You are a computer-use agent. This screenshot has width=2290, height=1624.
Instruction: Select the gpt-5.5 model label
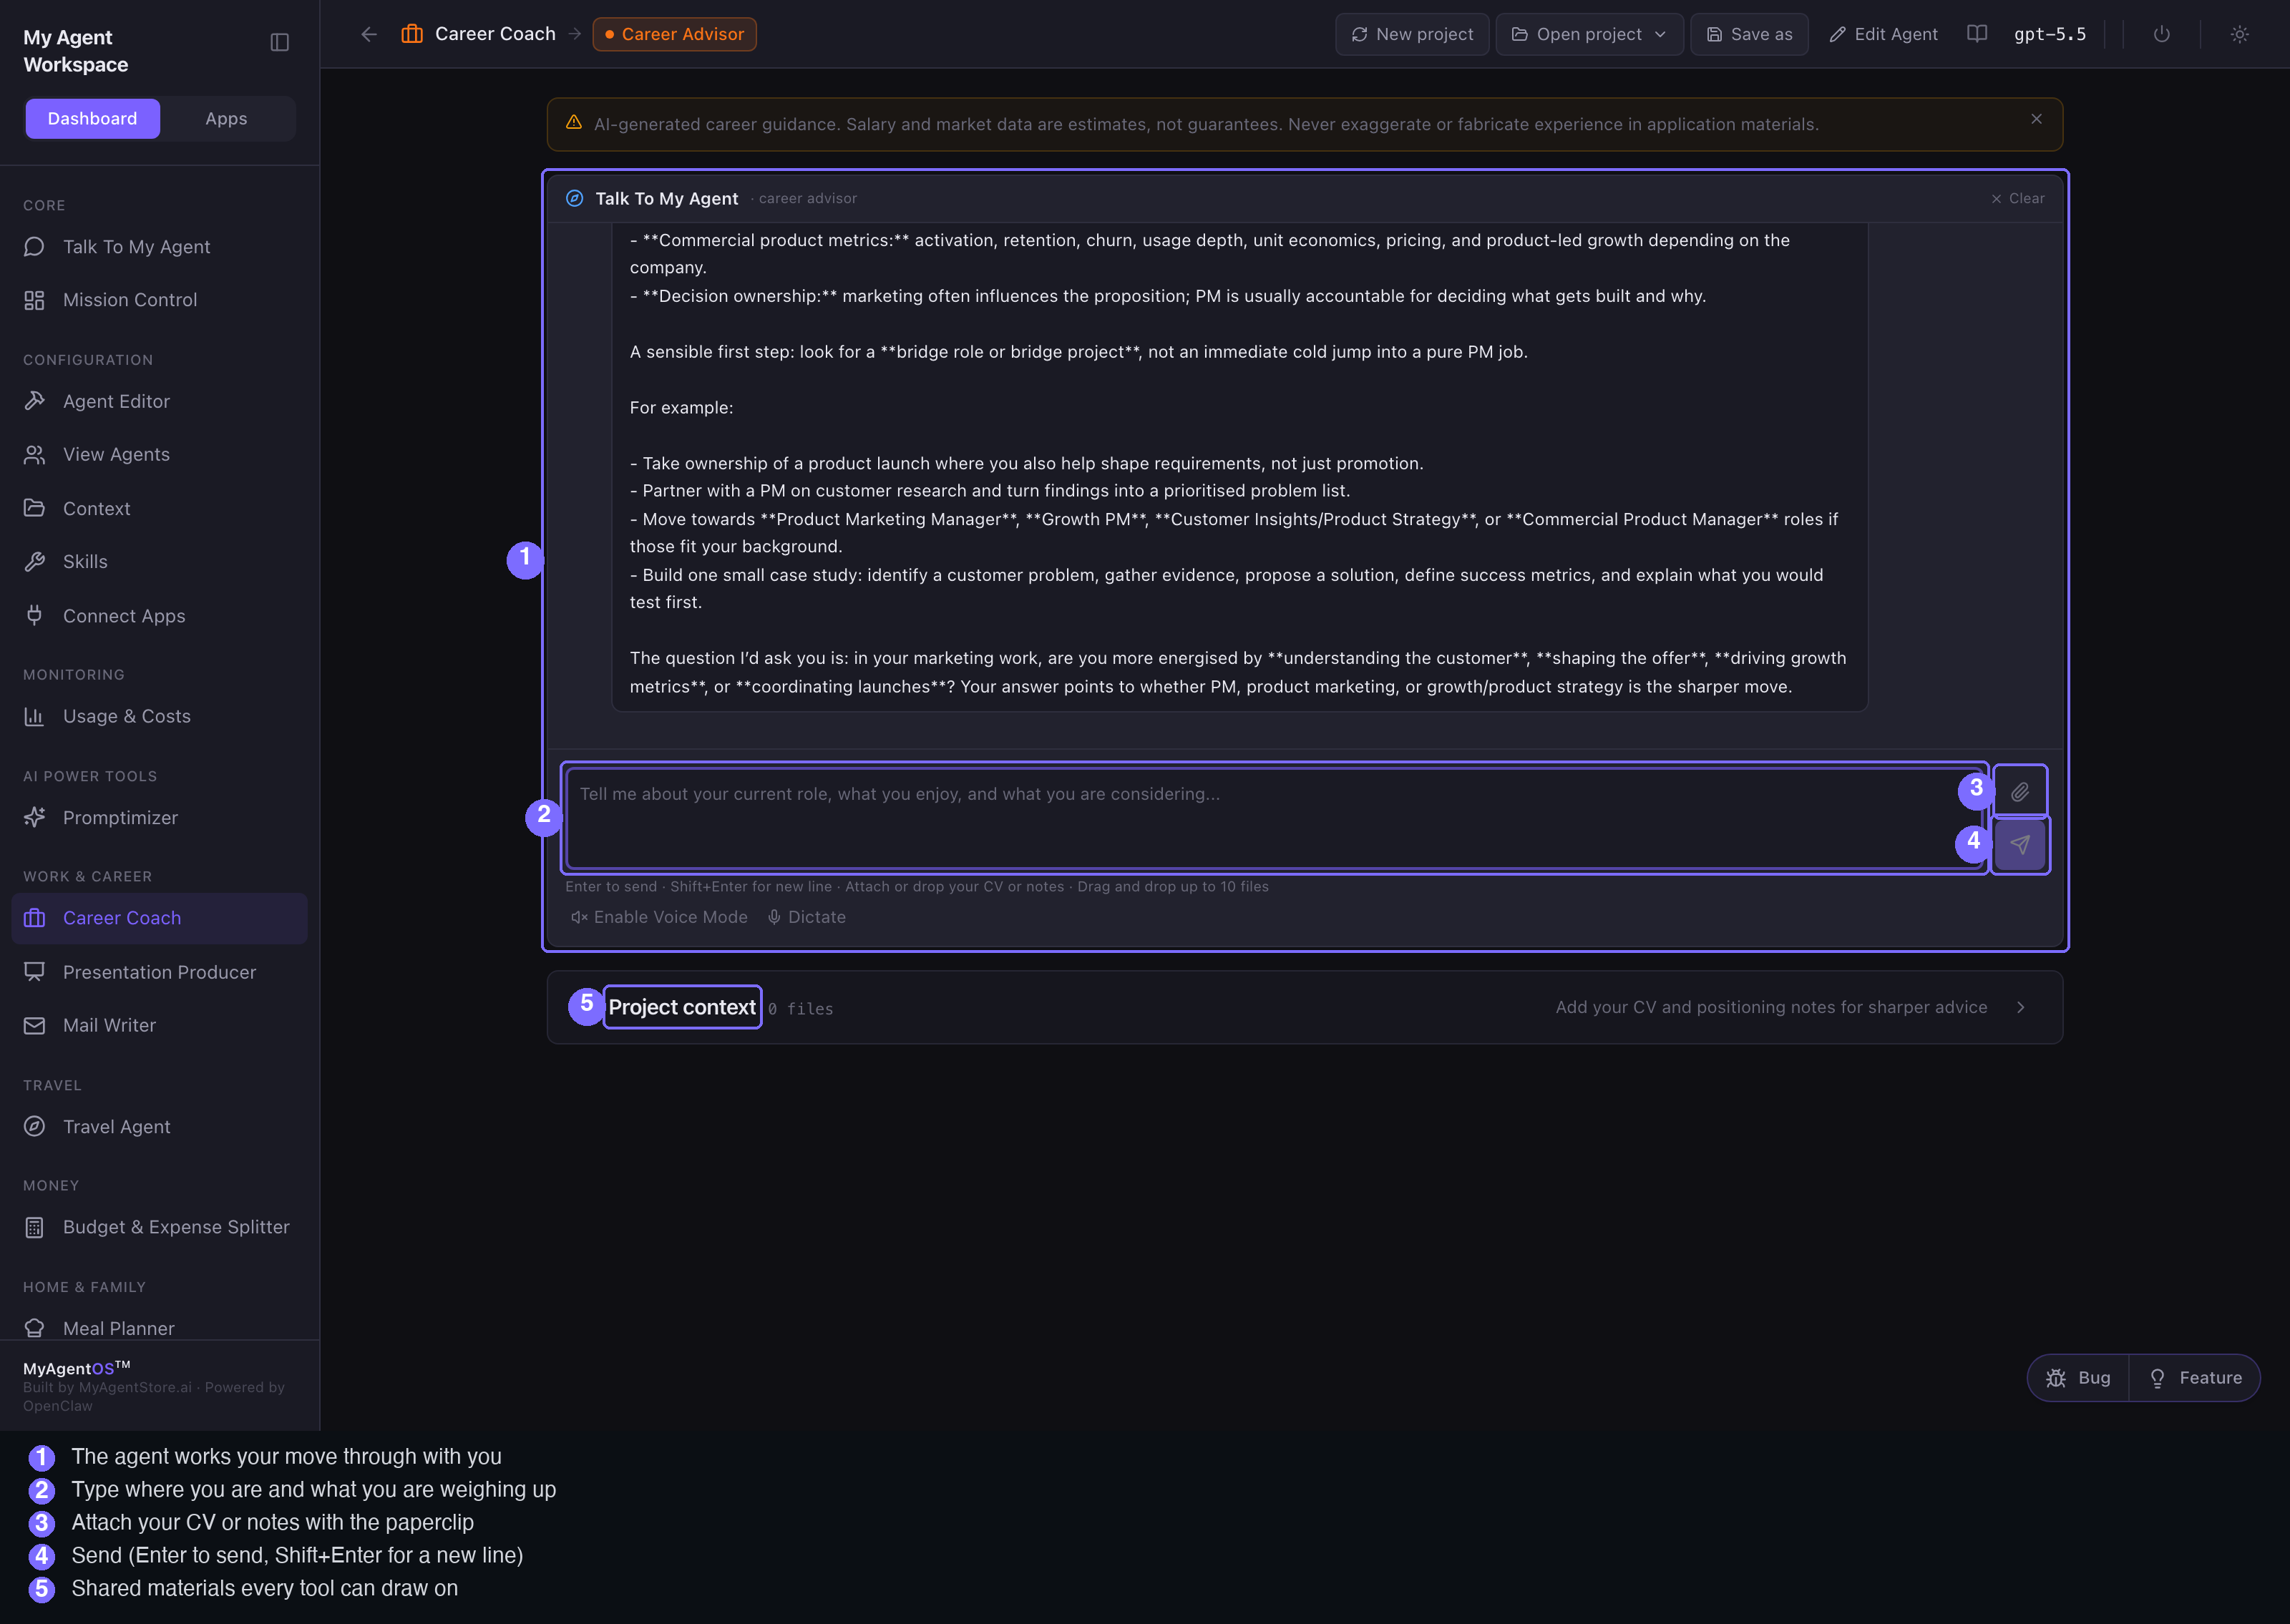pyautogui.click(x=2050, y=34)
